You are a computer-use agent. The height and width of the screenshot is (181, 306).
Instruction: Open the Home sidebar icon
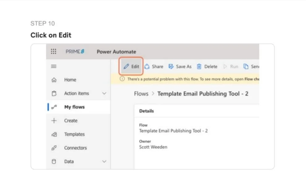click(54, 80)
